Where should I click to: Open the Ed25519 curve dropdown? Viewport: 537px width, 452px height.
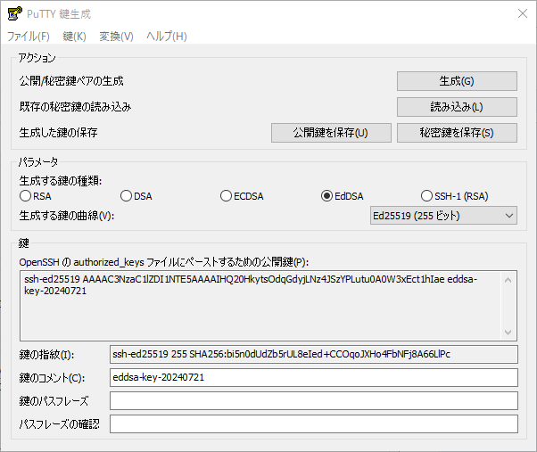pos(443,216)
